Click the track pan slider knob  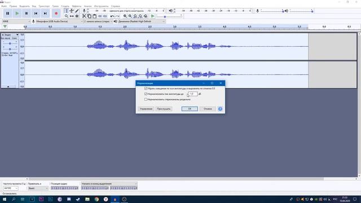(10, 49)
